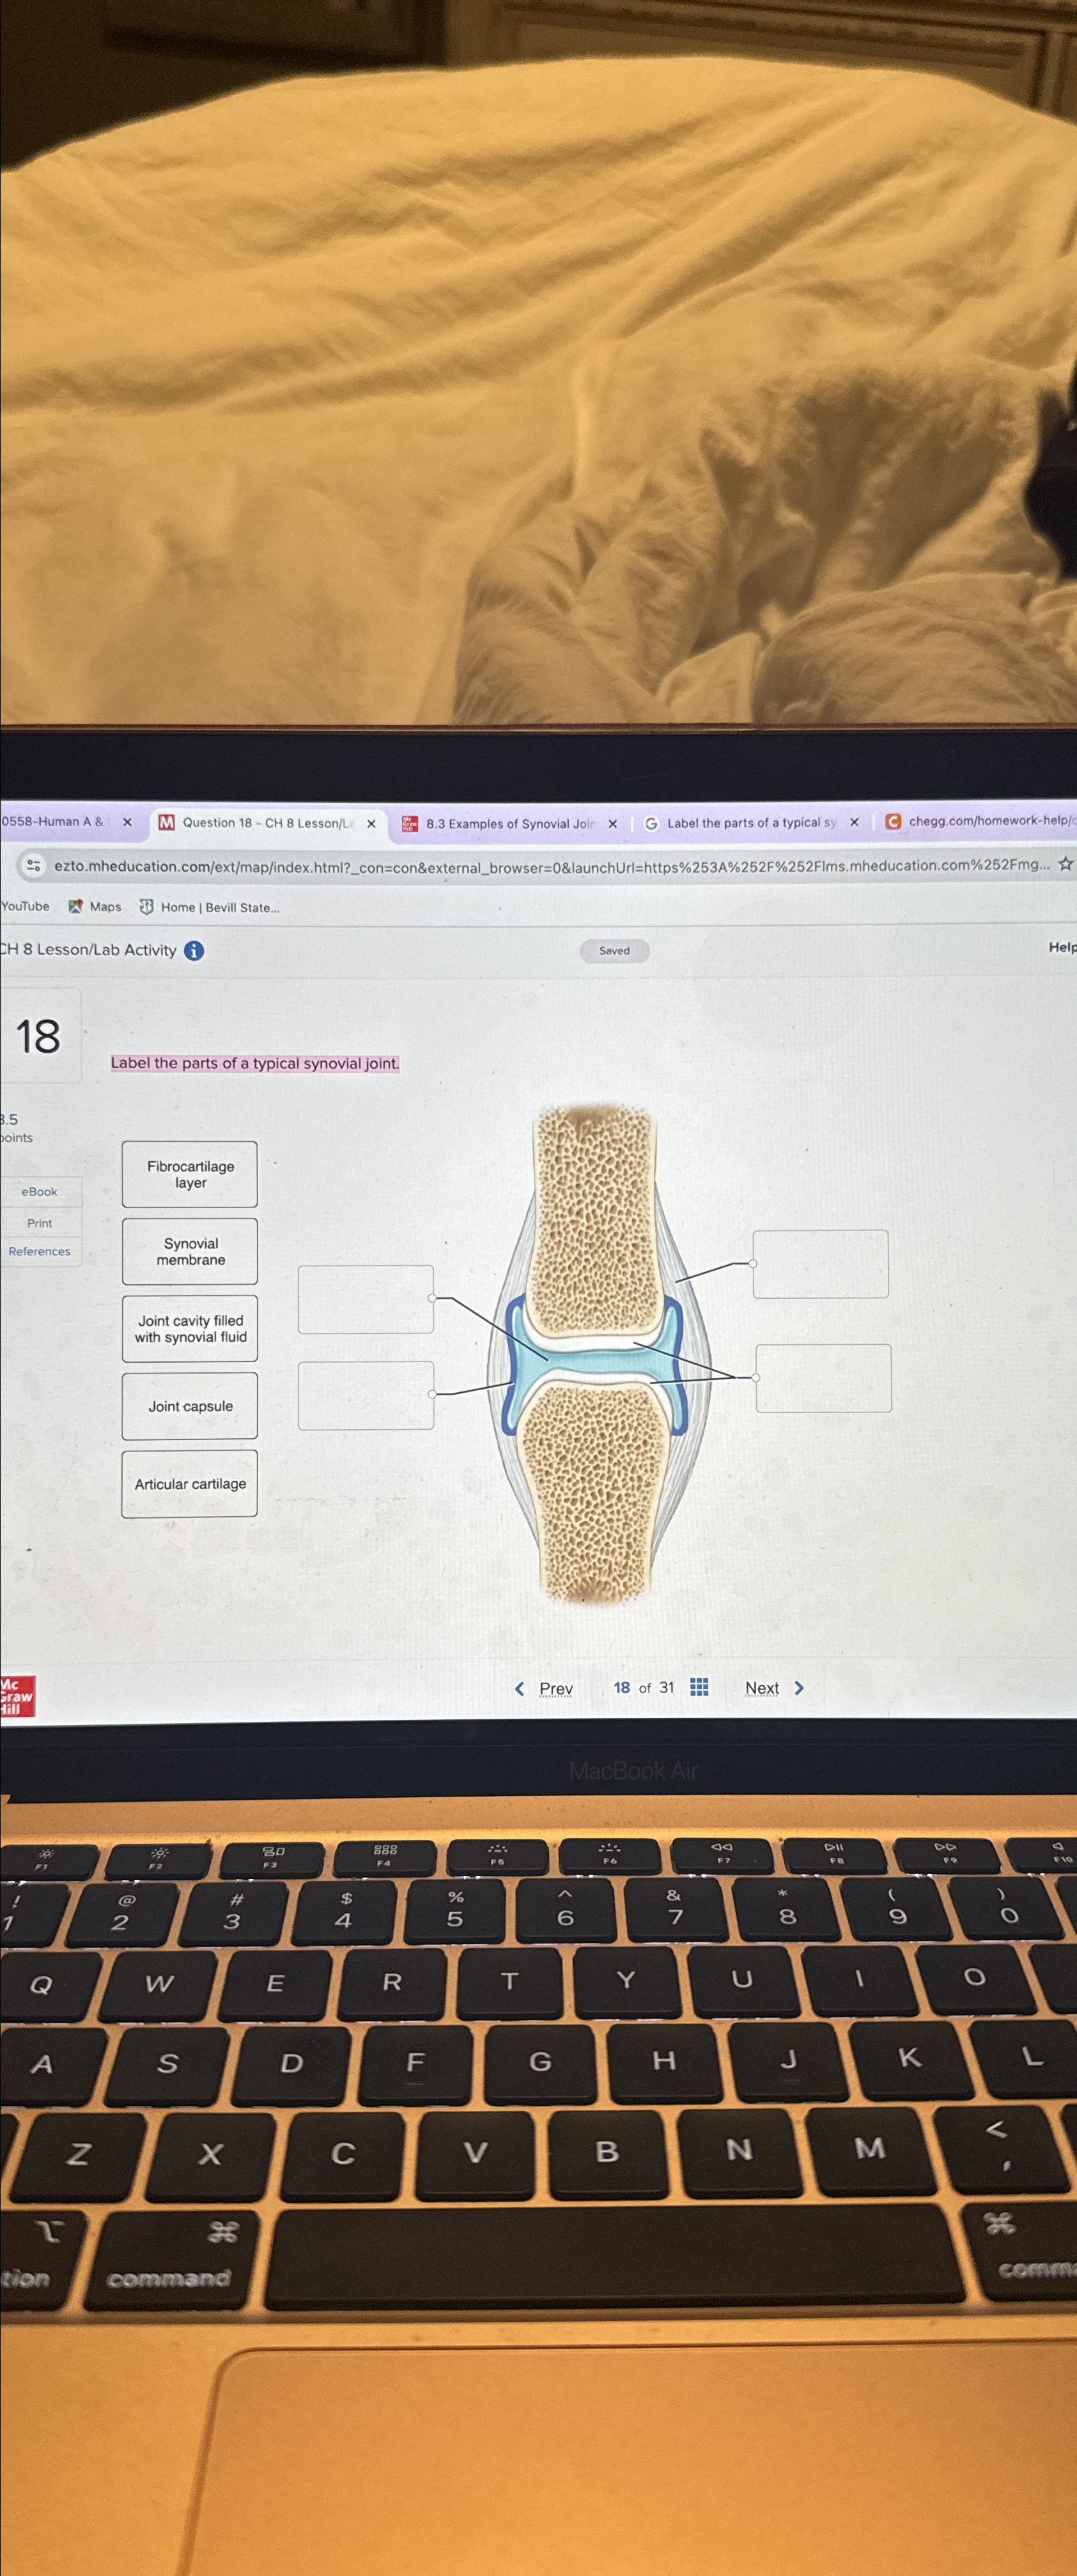Image resolution: width=1077 pixels, height=2576 pixels.
Task: Click the '18 of 31' question counter
Action: 643,1687
